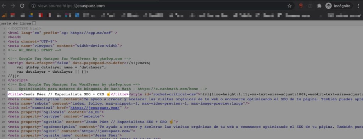Click the meta name="description" line

tap(185, 99)
